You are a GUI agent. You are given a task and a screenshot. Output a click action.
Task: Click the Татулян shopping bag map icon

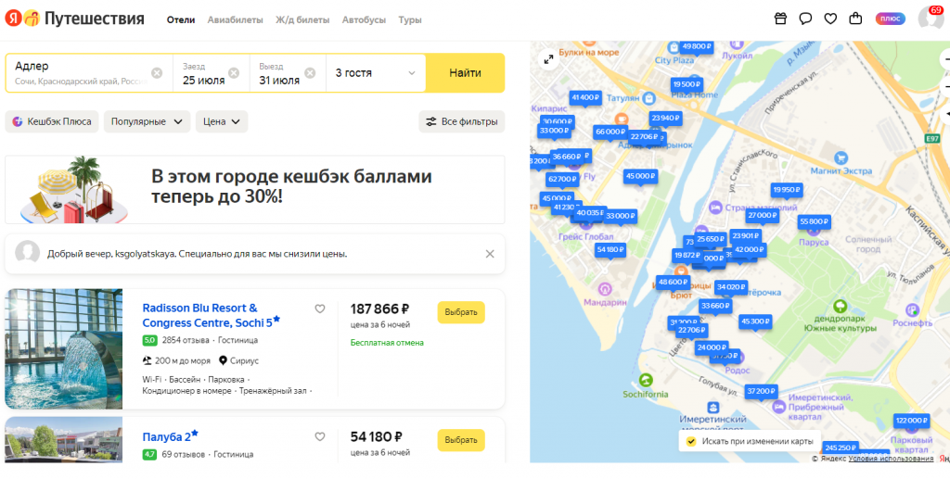coord(648,97)
